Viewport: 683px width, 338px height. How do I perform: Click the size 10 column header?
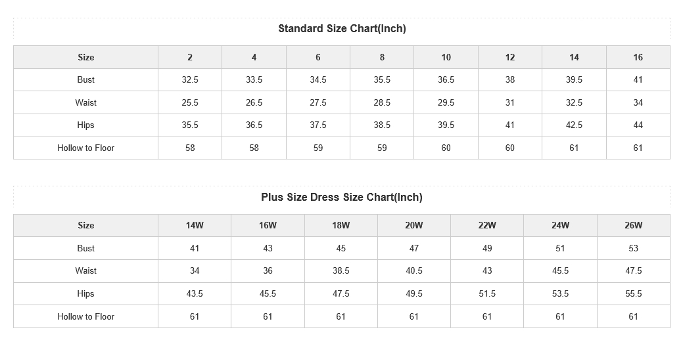446,57
